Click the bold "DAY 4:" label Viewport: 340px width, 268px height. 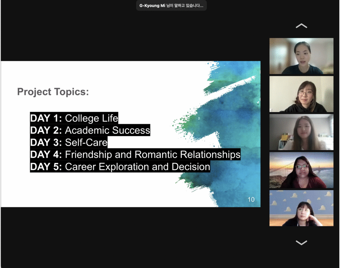pos(46,155)
